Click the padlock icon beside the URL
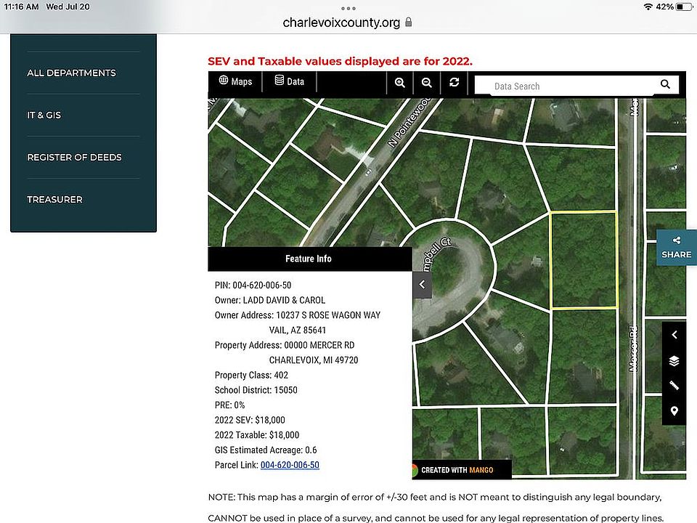This screenshot has height=523, width=697. click(x=409, y=23)
